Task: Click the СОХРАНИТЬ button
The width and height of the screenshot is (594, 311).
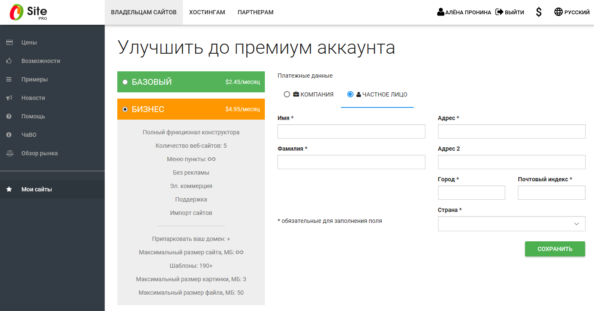Action: click(554, 248)
